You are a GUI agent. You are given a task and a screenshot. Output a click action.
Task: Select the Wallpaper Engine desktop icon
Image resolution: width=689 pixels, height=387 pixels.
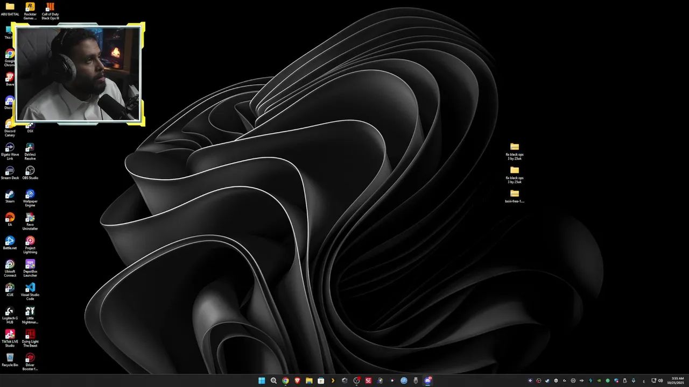coord(30,198)
